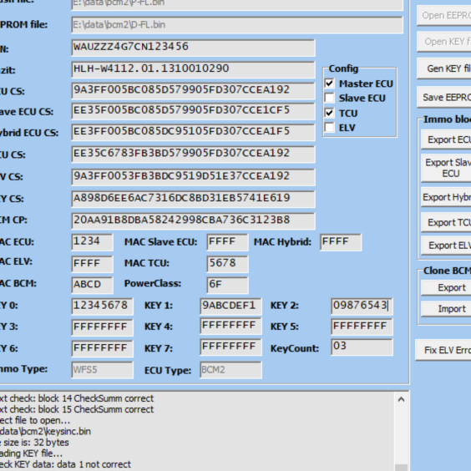The height and width of the screenshot is (471, 471).
Task: Click Slave ECU CS value field
Action: pos(193,111)
